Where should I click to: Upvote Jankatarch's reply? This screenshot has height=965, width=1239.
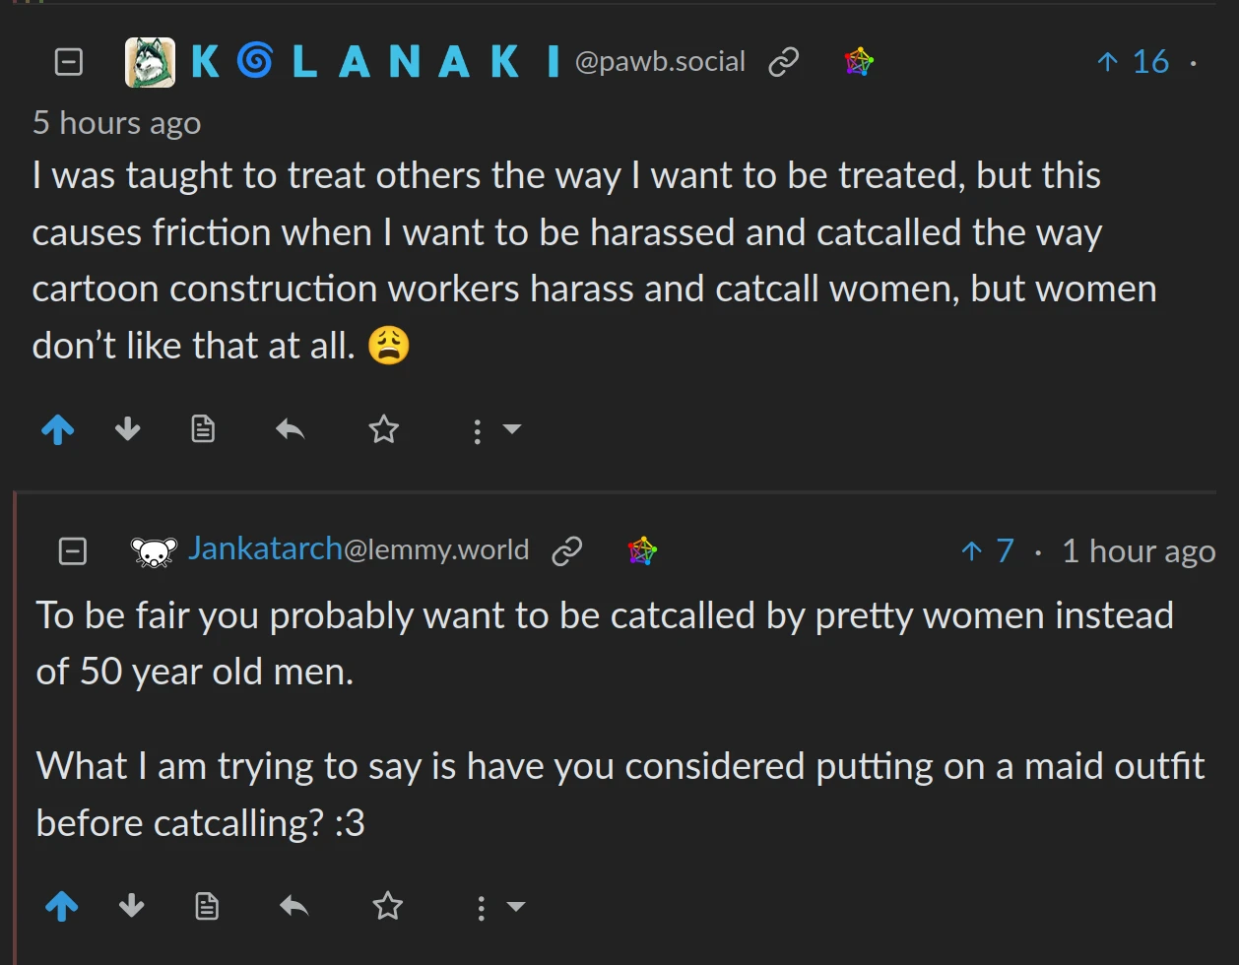(62, 907)
